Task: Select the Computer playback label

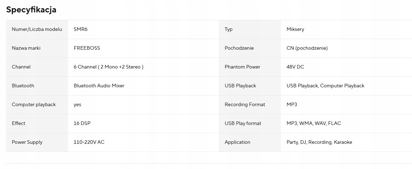Action: [34, 104]
